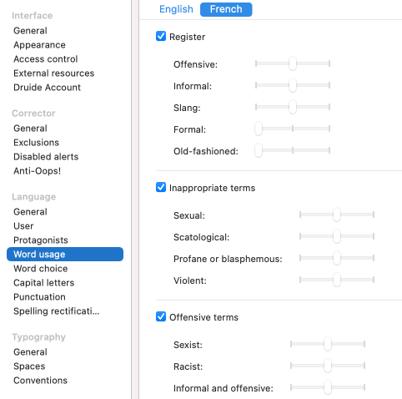
Task: Select Conventions under Typography
Action: [40, 381]
